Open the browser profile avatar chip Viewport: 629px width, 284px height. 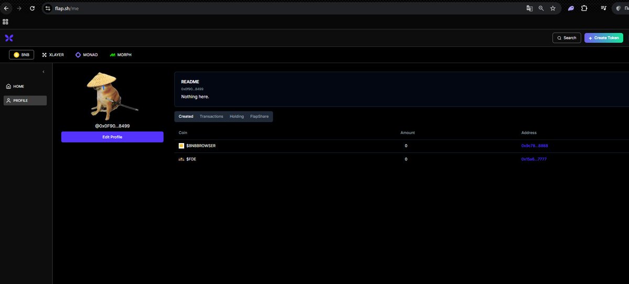621,8
